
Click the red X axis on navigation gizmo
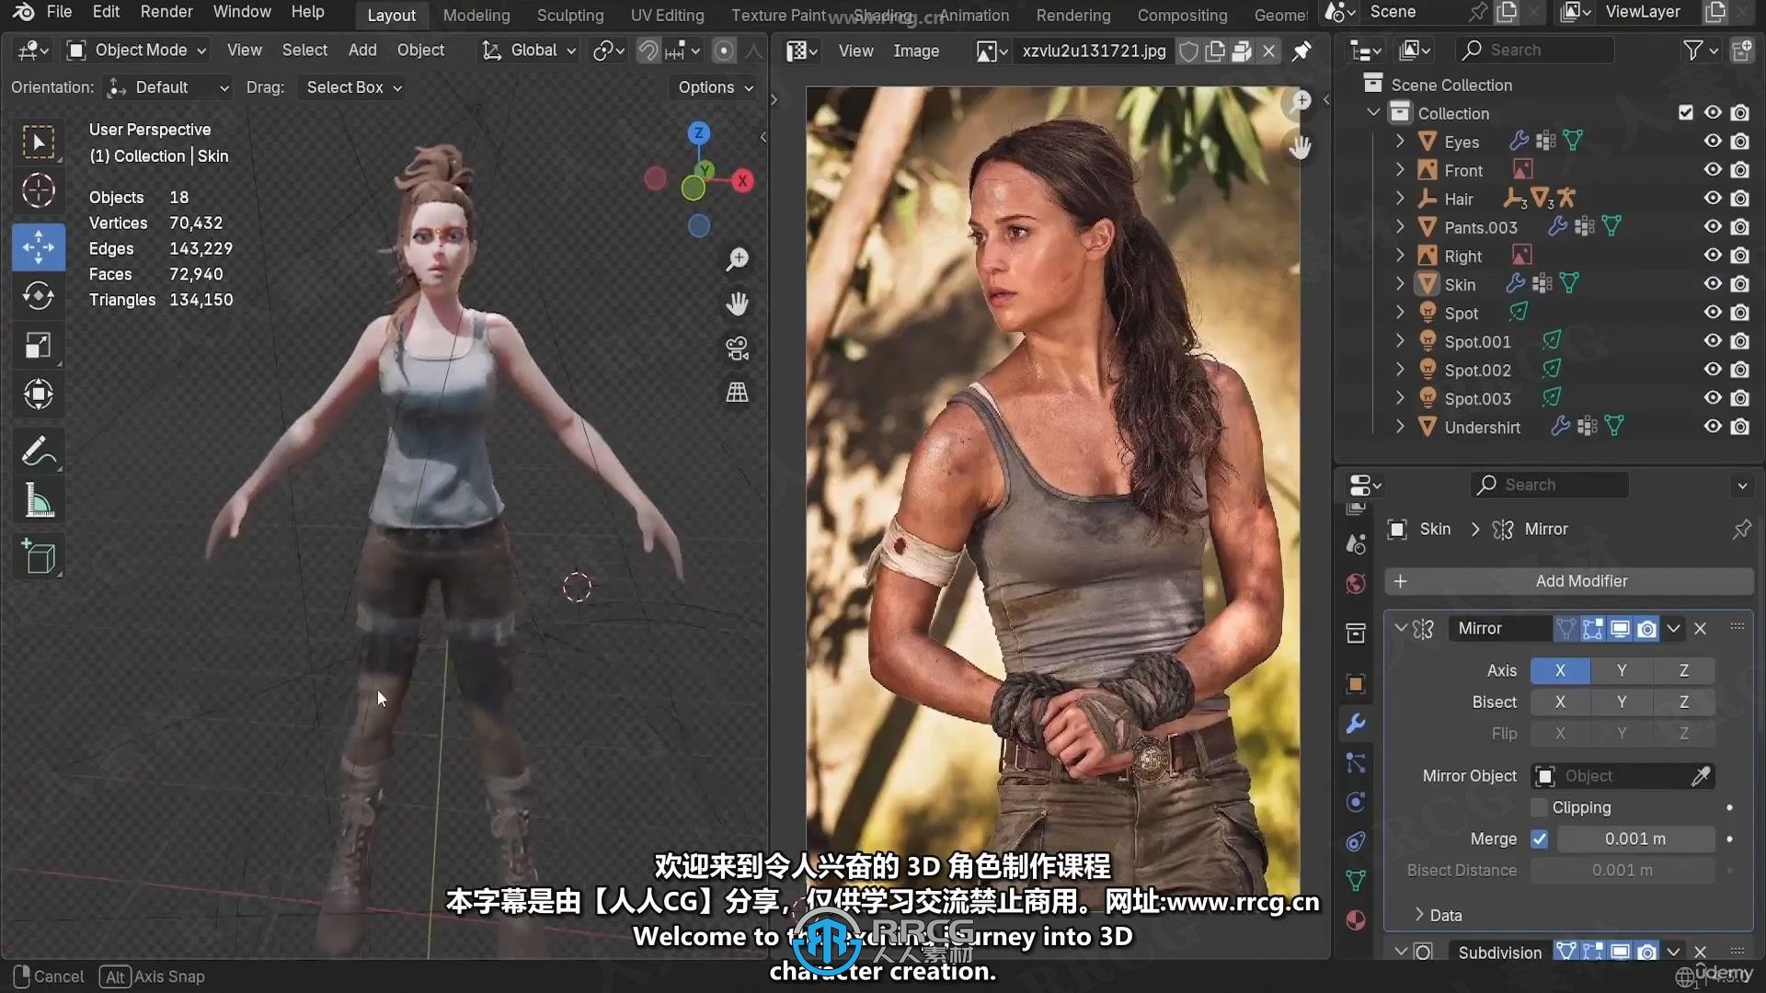tap(742, 181)
